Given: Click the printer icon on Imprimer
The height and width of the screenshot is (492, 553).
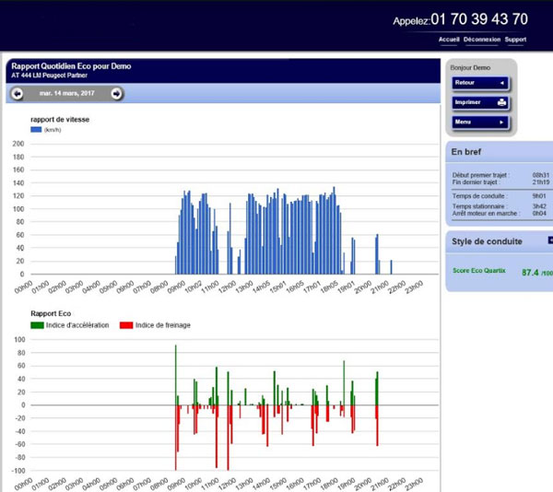Looking at the screenshot, I should (x=501, y=102).
